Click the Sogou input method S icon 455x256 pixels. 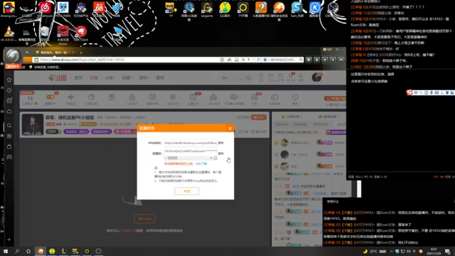409,92
